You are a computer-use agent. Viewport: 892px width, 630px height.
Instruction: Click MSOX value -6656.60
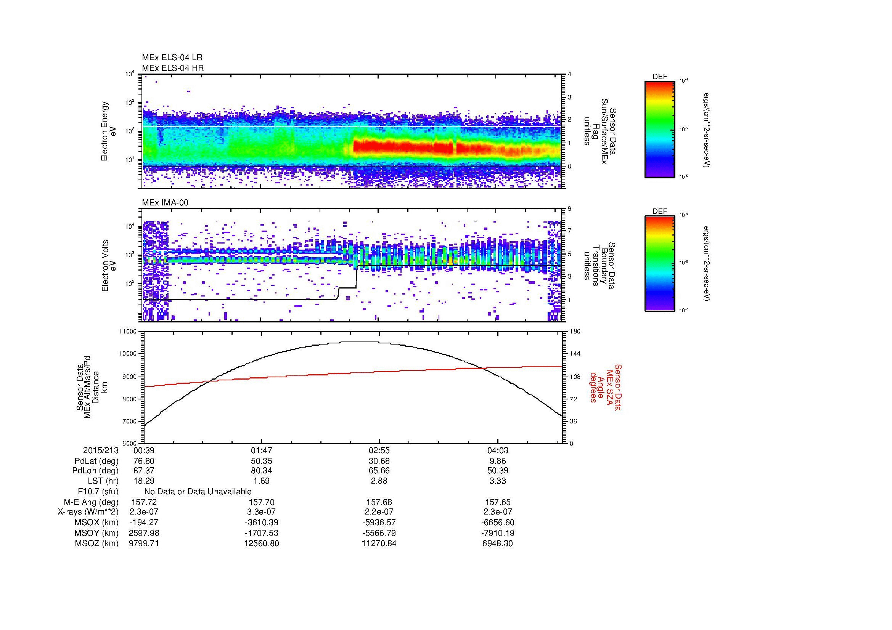(498, 523)
